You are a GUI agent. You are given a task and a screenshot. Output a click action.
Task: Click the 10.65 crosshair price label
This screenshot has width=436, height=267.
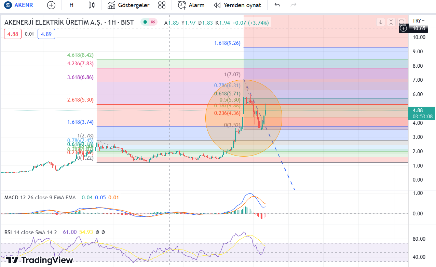click(x=419, y=28)
